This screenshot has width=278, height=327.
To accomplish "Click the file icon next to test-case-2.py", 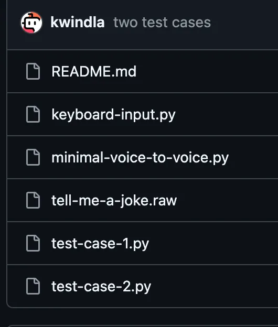I will (33, 286).
